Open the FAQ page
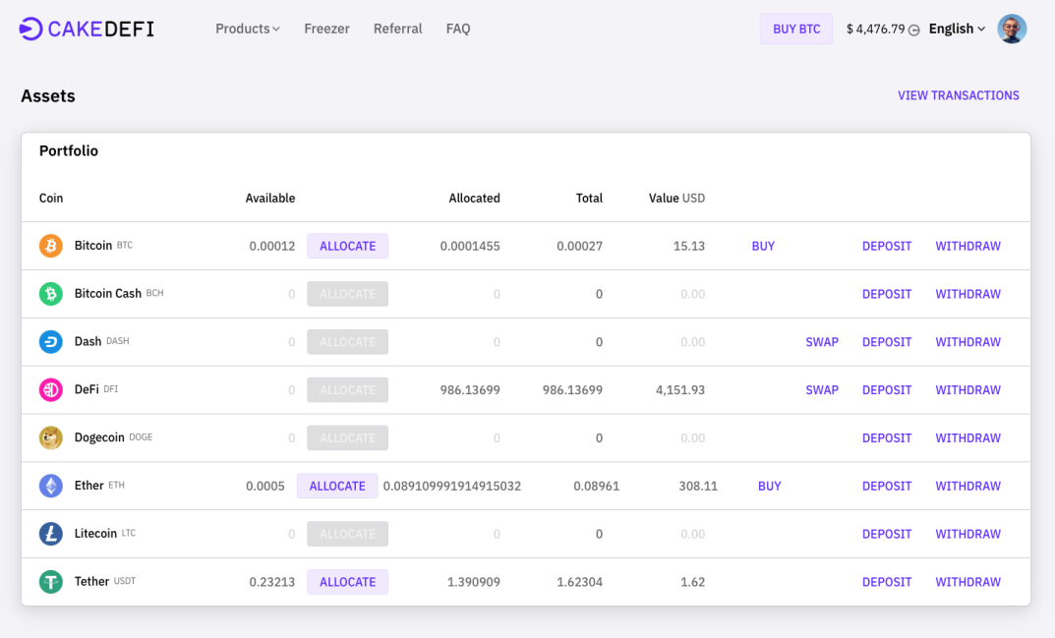Viewport: 1055px width, 638px height. 458,29
